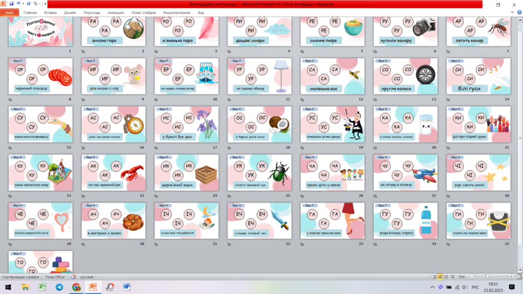The width and height of the screenshot is (523, 294).
Task: Open Excel from the taskbar
Action: pyautogui.click(x=42, y=287)
